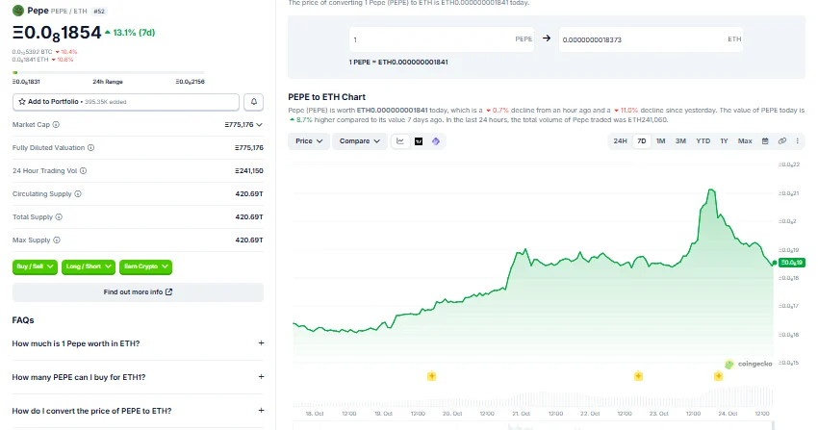This screenshot has width=818, height=430.
Task: Select the 24H chart range tab
Action: [x=621, y=141]
